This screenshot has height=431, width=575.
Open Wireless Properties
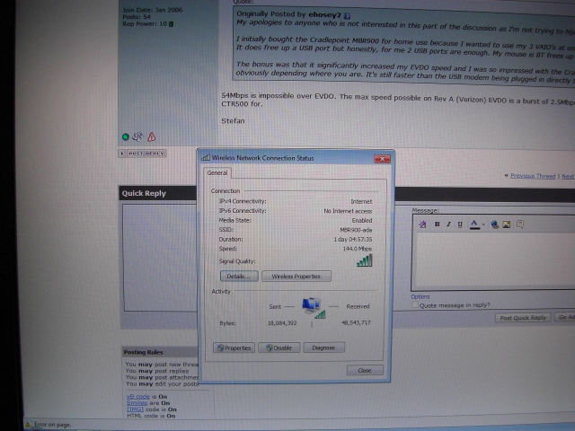(296, 276)
